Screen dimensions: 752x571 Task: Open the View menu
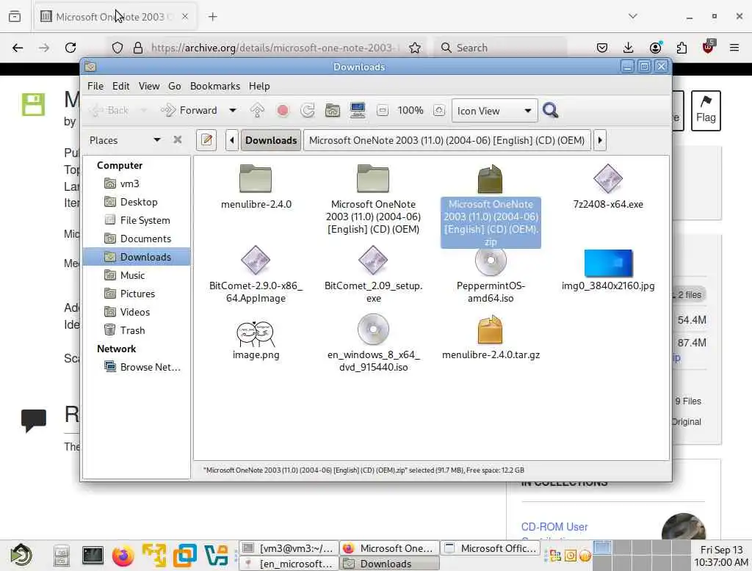148,86
